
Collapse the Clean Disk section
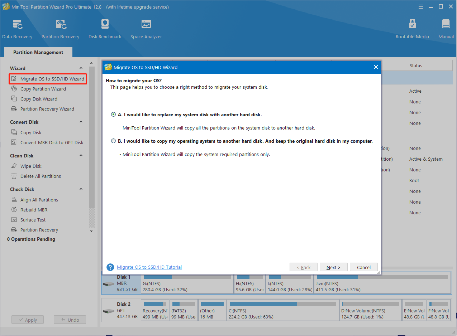coord(81,155)
